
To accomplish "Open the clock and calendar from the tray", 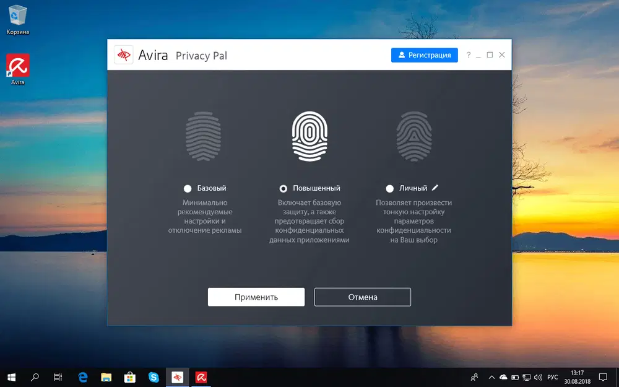I will [576, 376].
